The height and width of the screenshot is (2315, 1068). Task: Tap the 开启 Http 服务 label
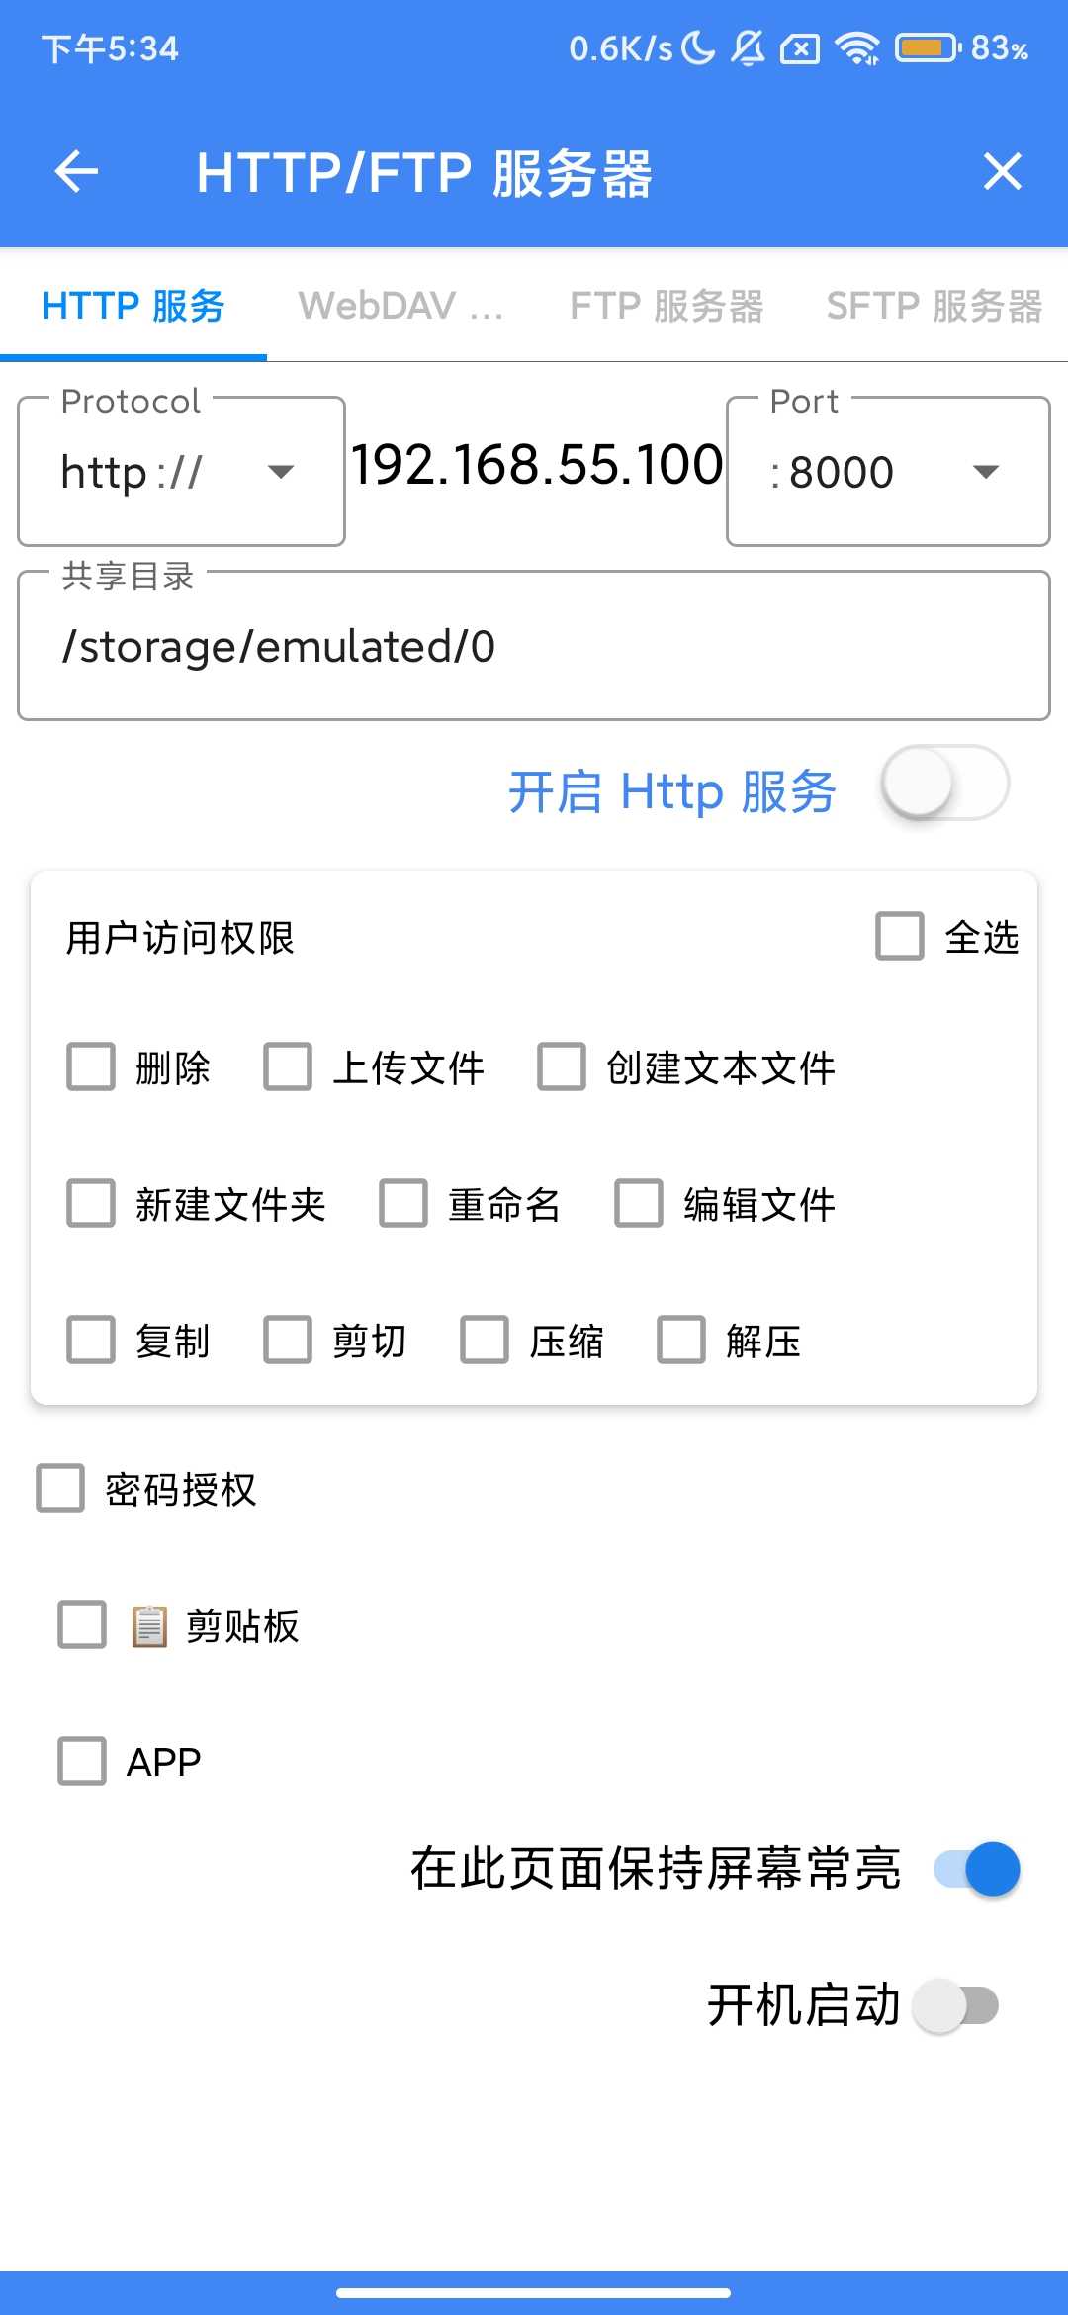672,791
